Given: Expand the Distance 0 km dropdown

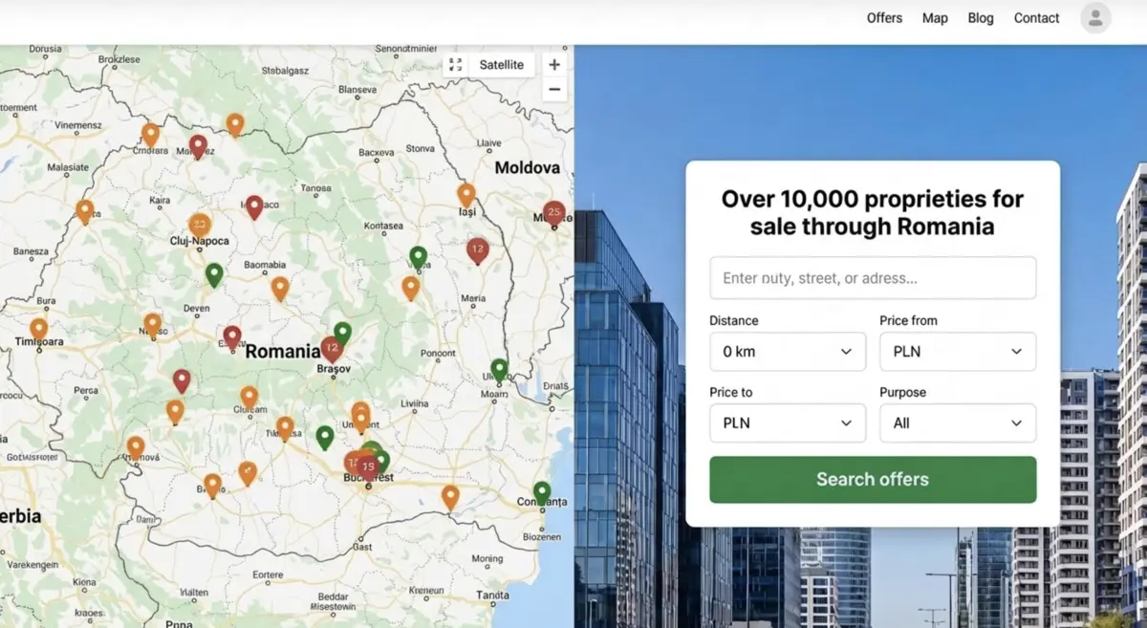Looking at the screenshot, I should 788,352.
